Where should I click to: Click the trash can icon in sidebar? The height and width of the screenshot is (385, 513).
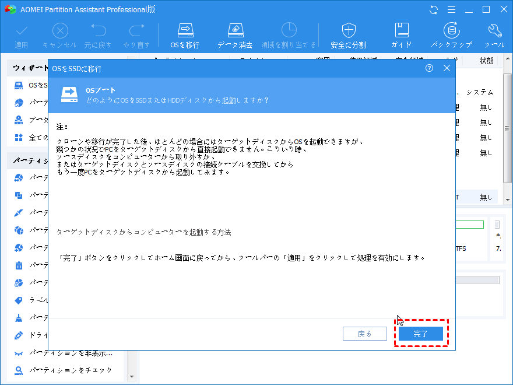[19, 265]
